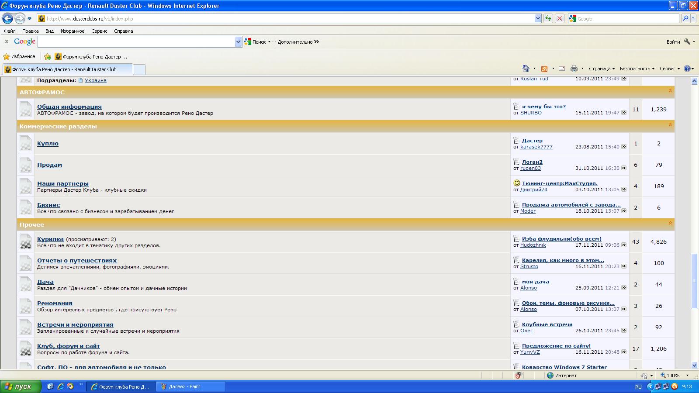Click the browser Forward arrow button
The height and width of the screenshot is (393, 699).
[x=20, y=19]
